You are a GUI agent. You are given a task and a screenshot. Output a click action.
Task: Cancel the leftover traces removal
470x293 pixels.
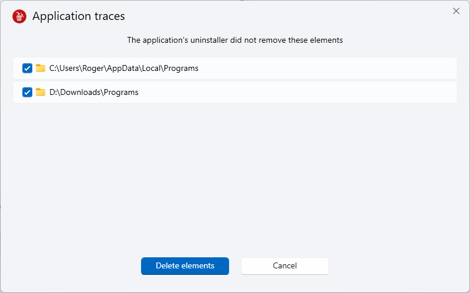(285, 266)
